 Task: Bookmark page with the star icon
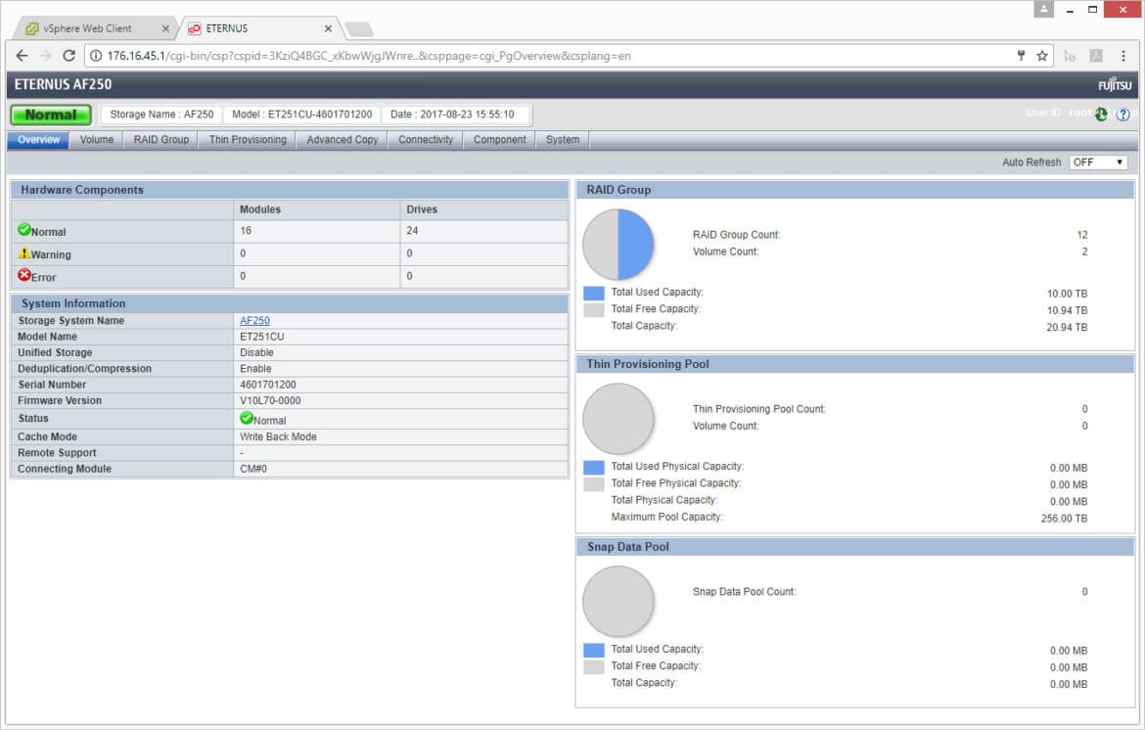(x=1042, y=56)
